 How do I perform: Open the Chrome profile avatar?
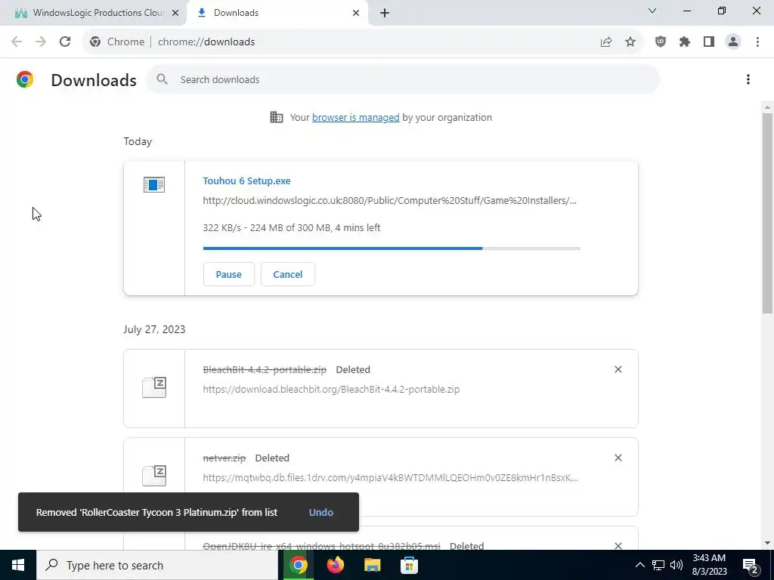pyautogui.click(x=733, y=42)
